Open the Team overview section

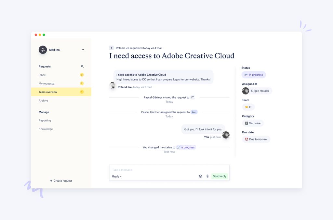(48, 92)
